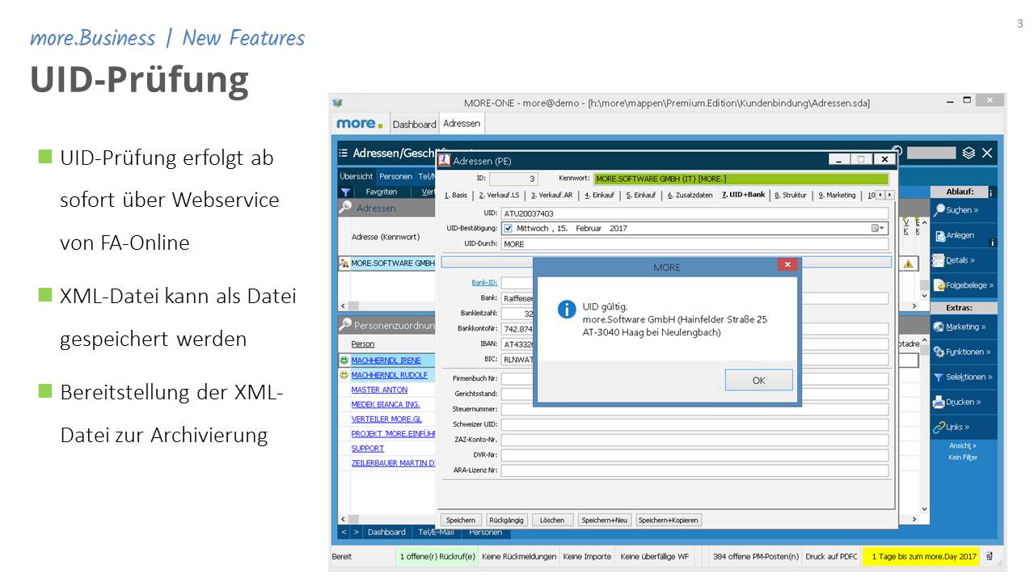1034x582 pixels.
Task: Click the Suchen magnifier icon in the sidebar
Action: [x=939, y=210]
